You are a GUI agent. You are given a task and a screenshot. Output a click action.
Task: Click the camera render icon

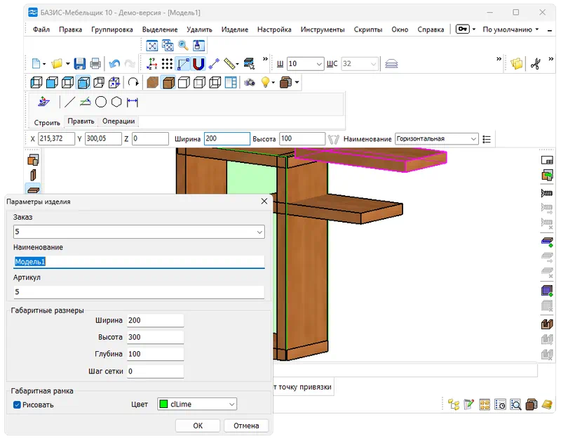(x=250, y=83)
